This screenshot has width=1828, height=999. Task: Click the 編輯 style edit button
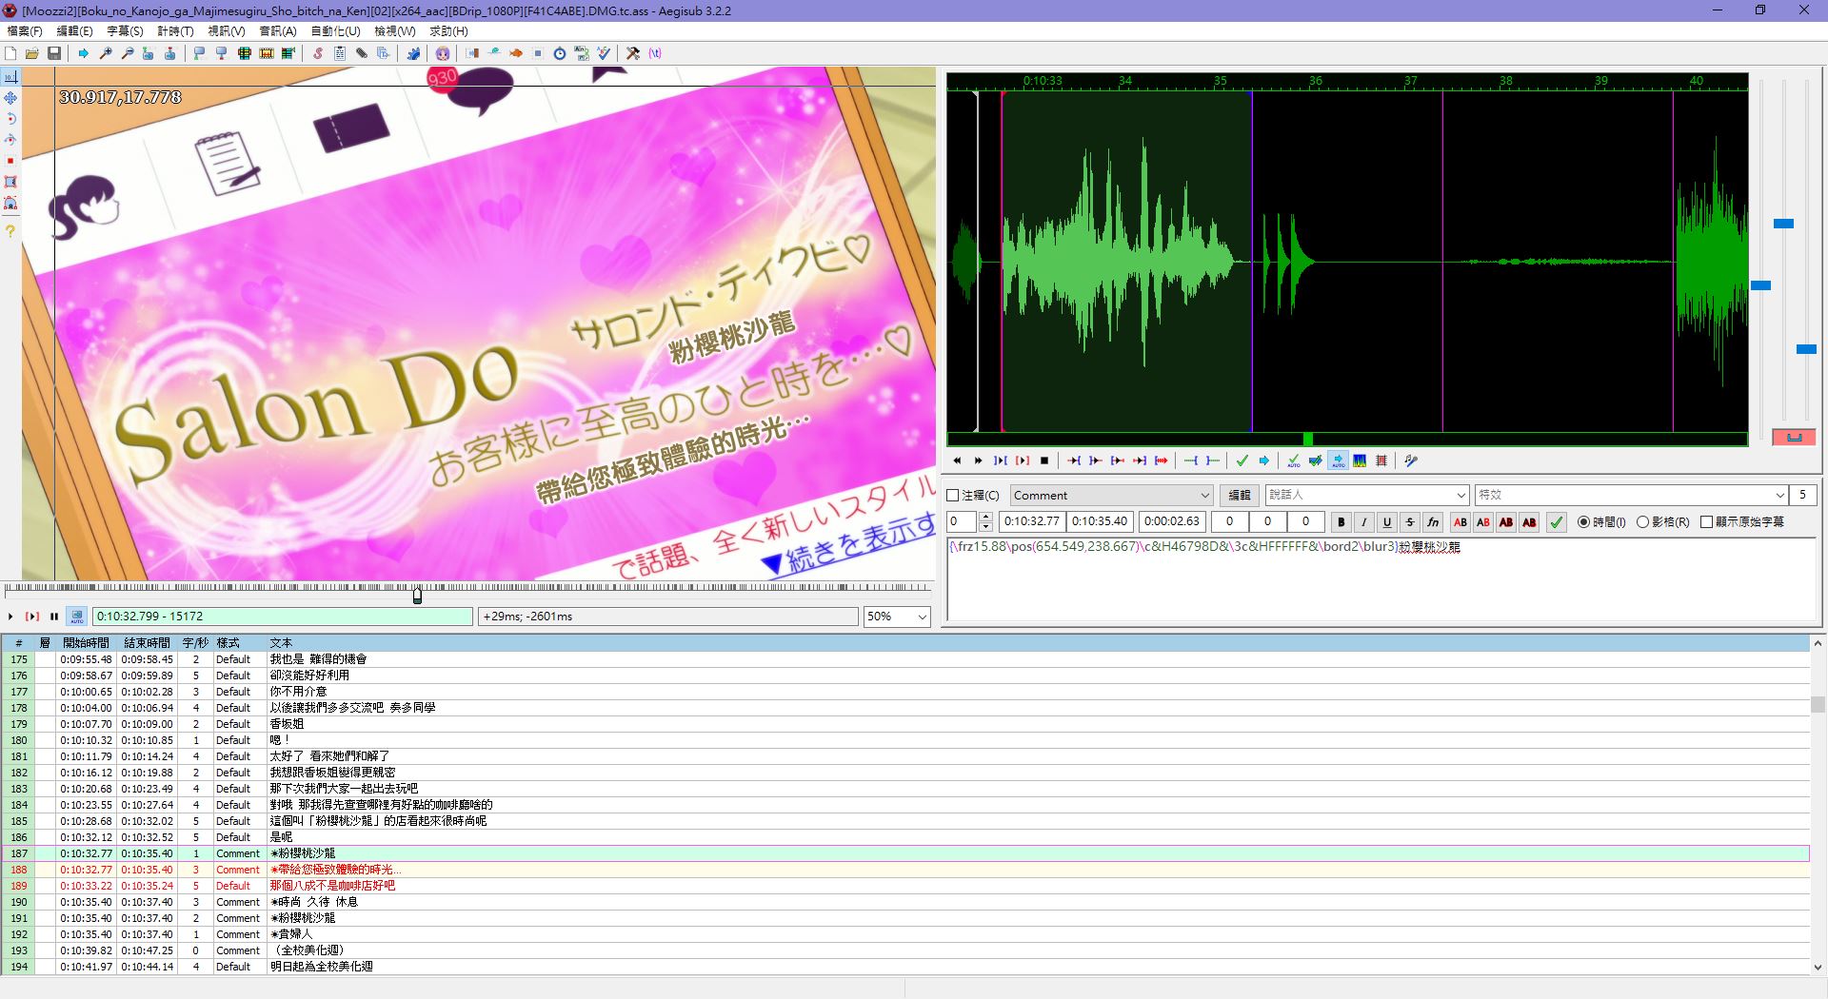pyautogui.click(x=1240, y=496)
